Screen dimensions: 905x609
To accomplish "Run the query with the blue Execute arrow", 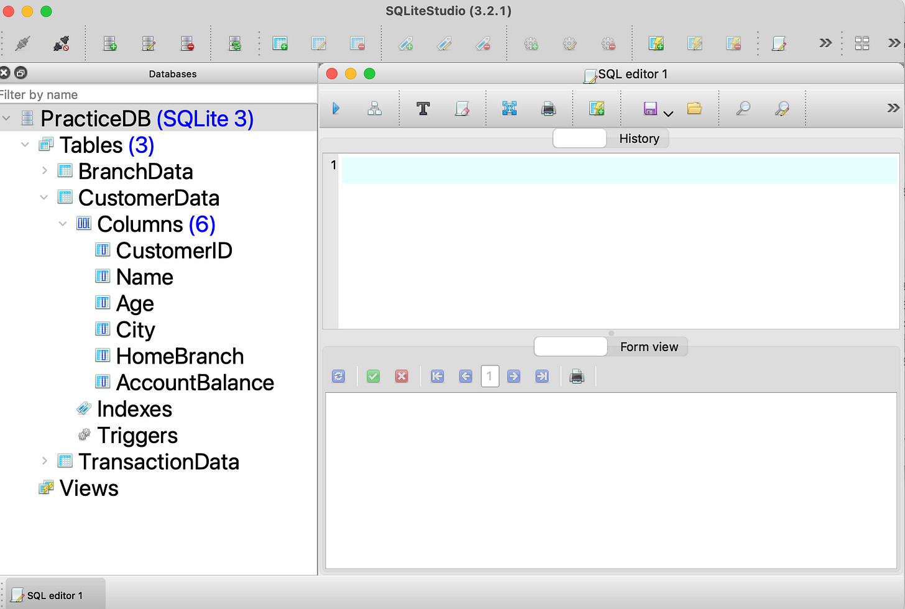I will [x=336, y=109].
